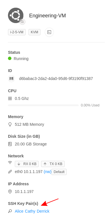Click the RX 0 KB badge
The height and width of the screenshot is (220, 112).
(x=27, y=164)
